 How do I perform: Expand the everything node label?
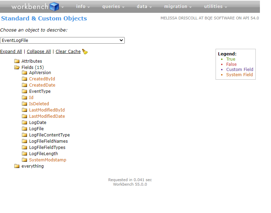tap(33, 166)
